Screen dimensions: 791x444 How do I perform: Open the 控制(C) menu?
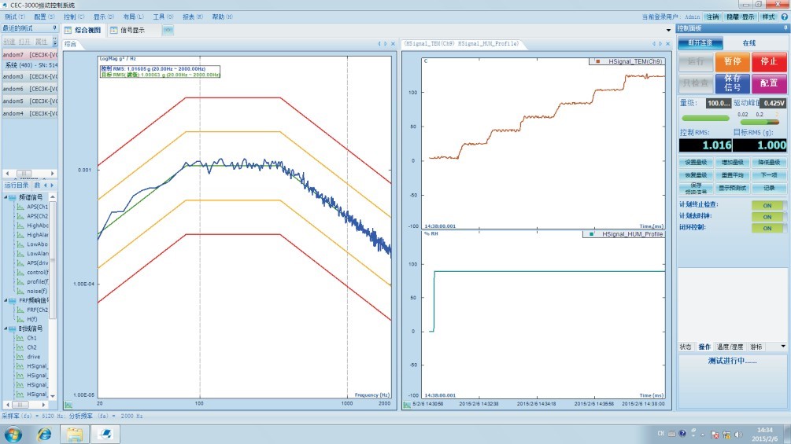tap(74, 16)
